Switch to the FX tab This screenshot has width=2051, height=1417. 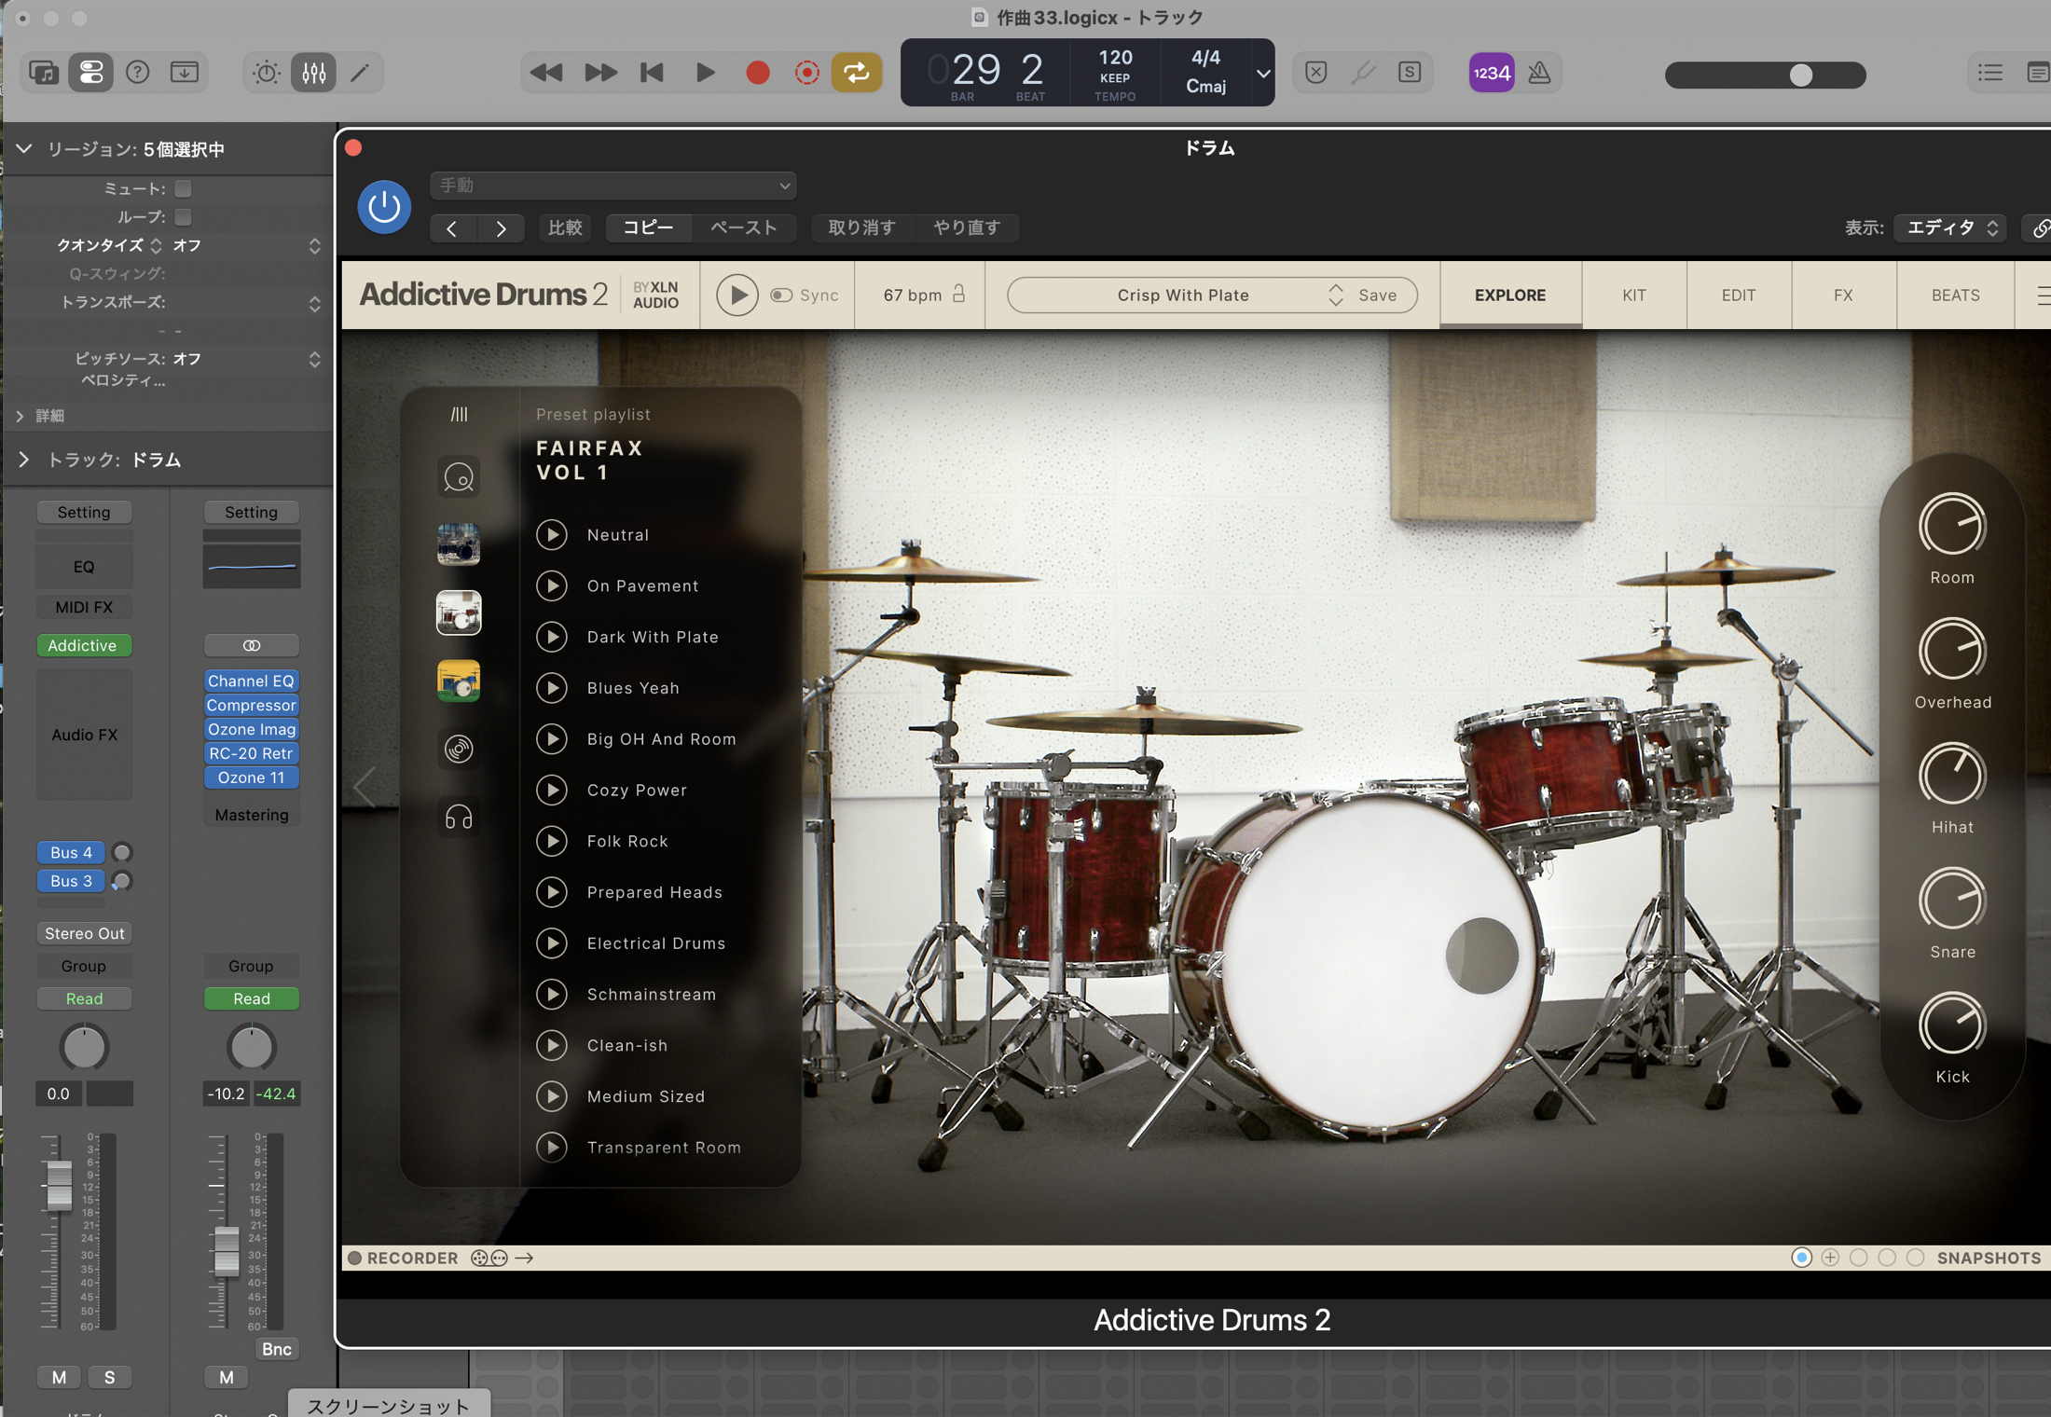tap(1843, 296)
